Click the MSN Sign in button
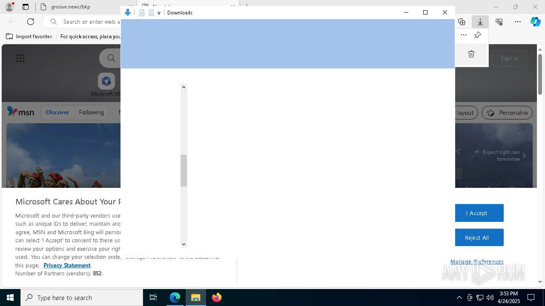 pos(509,58)
